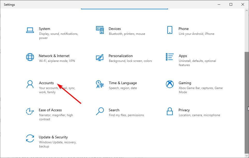249x158 pixels.
Task: Click the Ease of Access icon
Action: pos(30,111)
